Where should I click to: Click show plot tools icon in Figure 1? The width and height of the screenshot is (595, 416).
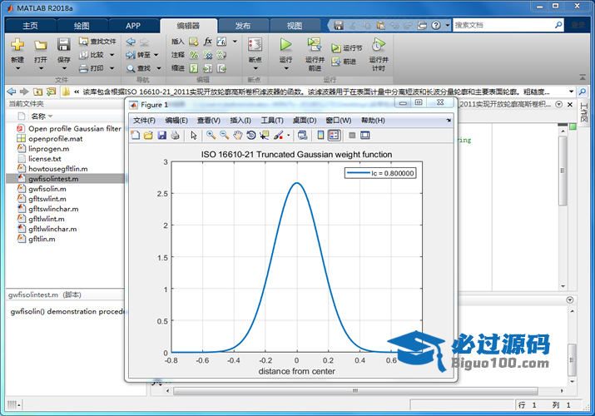point(365,136)
